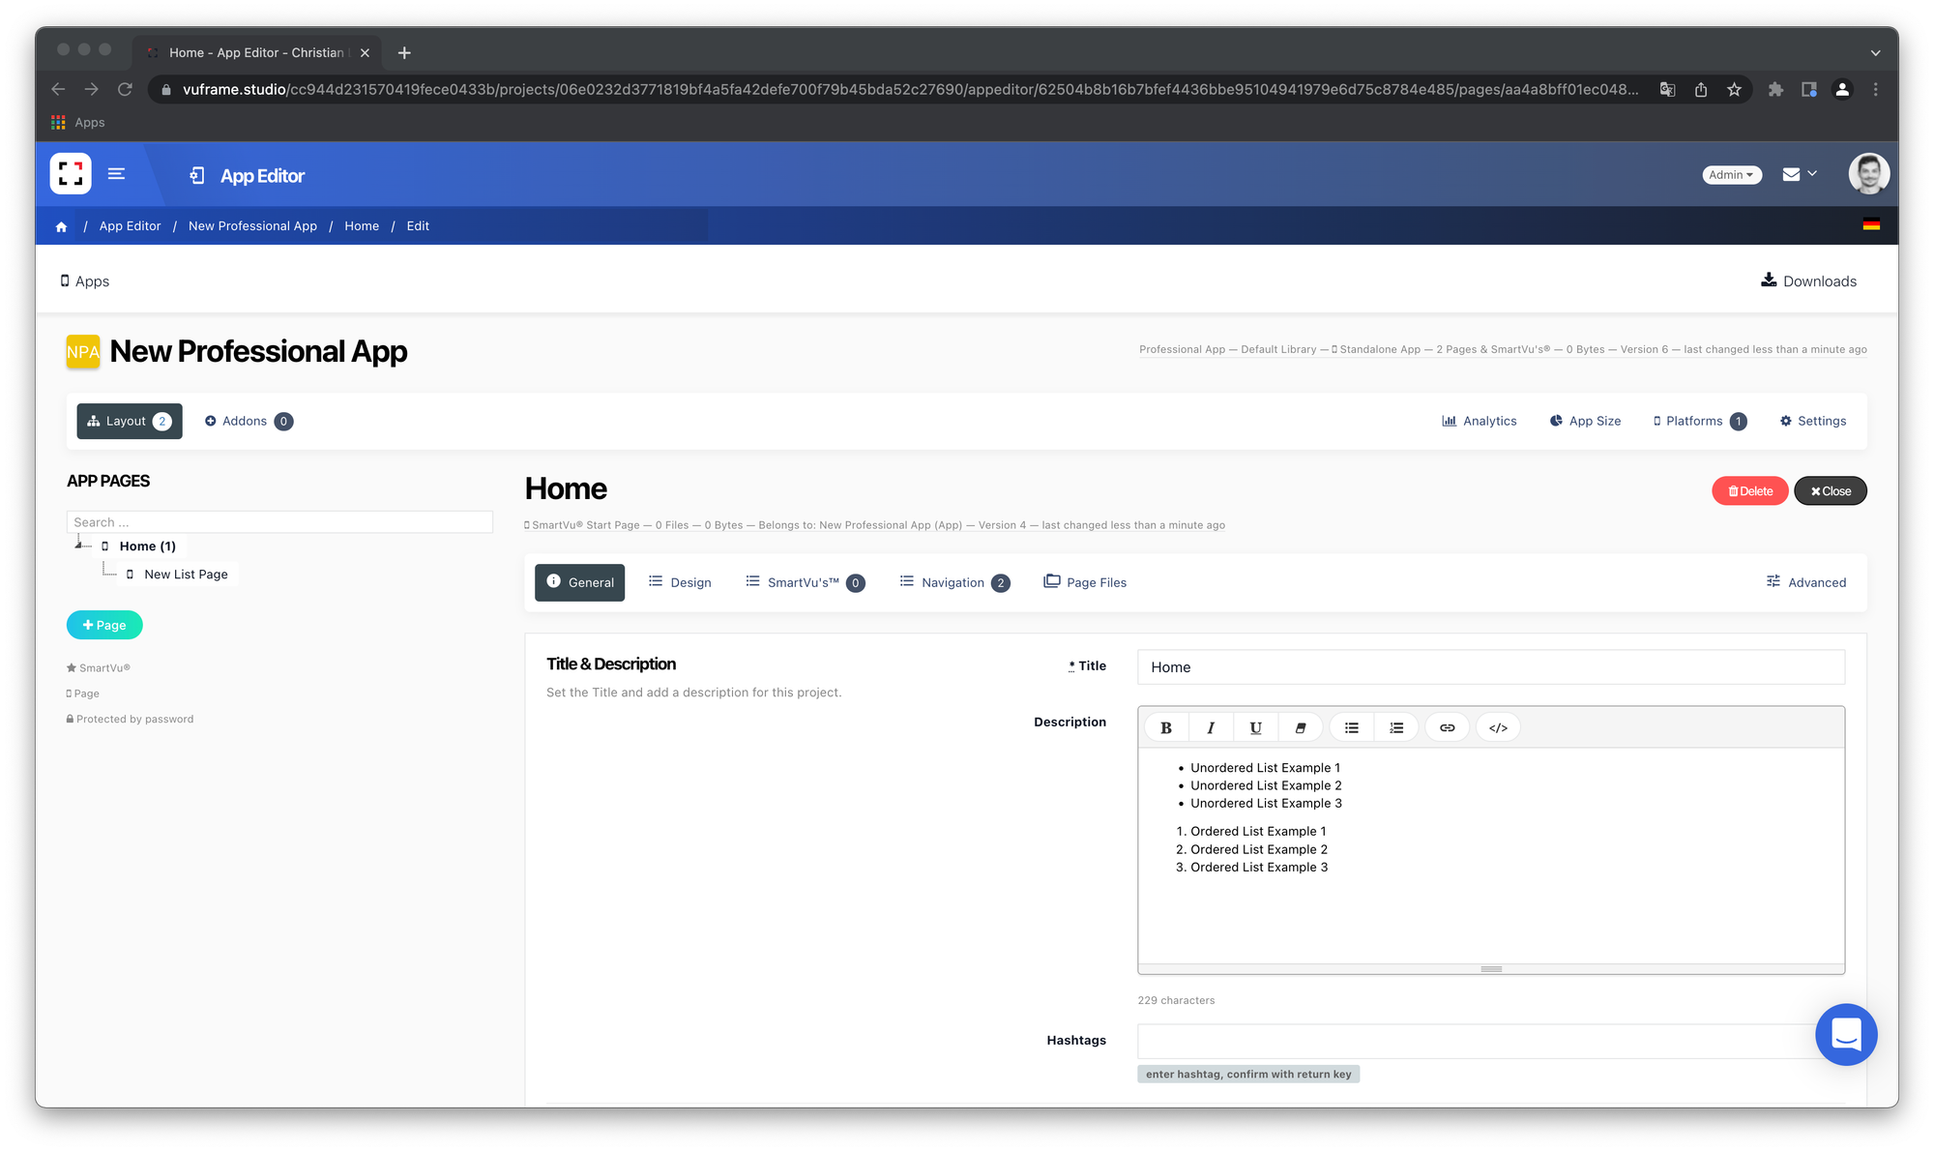This screenshot has height=1151, width=1934.
Task: Insert an ordered numbered list
Action: (1396, 727)
